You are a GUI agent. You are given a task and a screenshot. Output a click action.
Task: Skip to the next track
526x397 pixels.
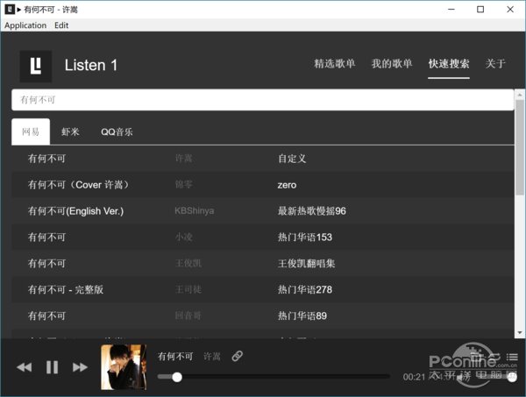(x=80, y=367)
